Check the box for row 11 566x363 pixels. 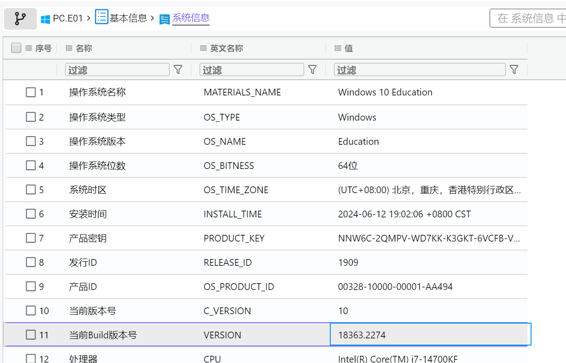pyautogui.click(x=30, y=335)
